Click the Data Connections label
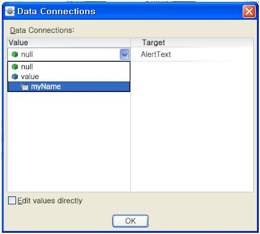Image resolution: width=260 pixels, height=234 pixels. [42, 30]
